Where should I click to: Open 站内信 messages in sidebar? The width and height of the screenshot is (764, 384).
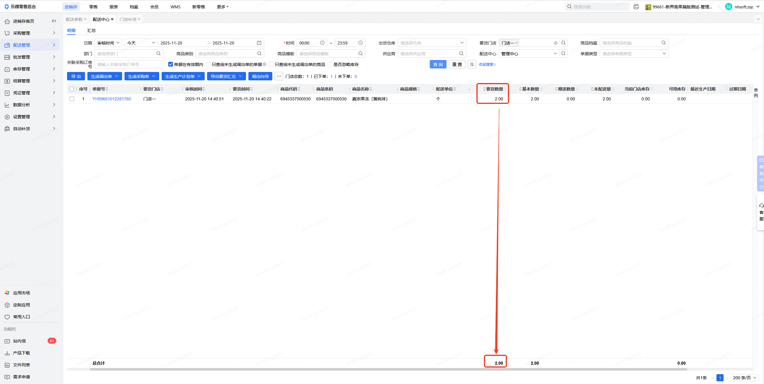click(x=19, y=341)
